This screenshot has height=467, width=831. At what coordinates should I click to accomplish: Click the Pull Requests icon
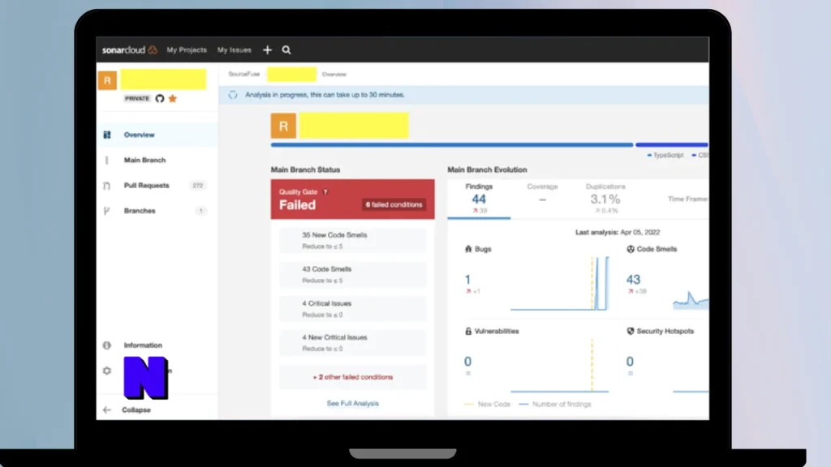(106, 186)
